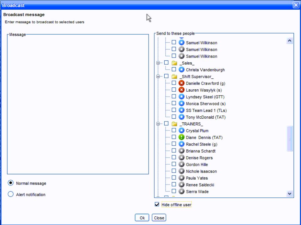This screenshot has width=301, height=225.
Task: Select the name Brianna Schardt
Action: [x=201, y=151]
